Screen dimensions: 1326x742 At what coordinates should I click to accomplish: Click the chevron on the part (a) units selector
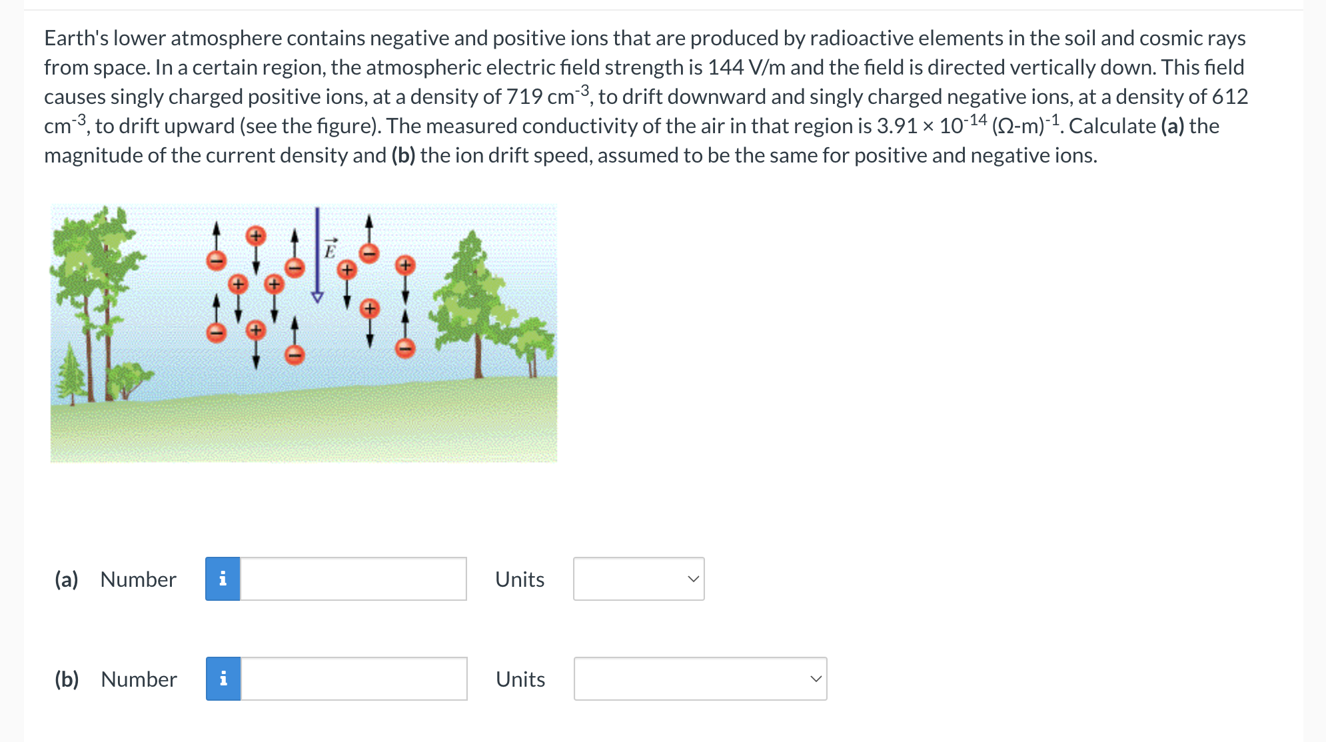693,579
